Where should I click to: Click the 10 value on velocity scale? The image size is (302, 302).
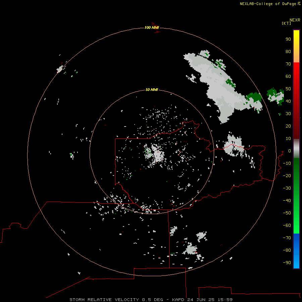pyautogui.click(x=288, y=139)
